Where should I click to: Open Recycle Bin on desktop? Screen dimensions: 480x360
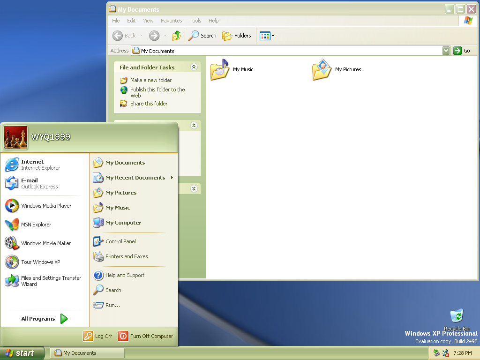coord(456,316)
